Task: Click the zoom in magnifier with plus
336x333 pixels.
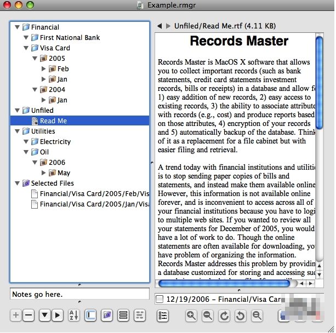Action: tap(191, 316)
